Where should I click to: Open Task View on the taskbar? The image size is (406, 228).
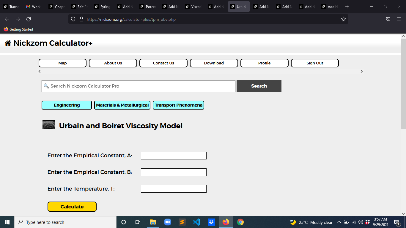pyautogui.click(x=138, y=222)
